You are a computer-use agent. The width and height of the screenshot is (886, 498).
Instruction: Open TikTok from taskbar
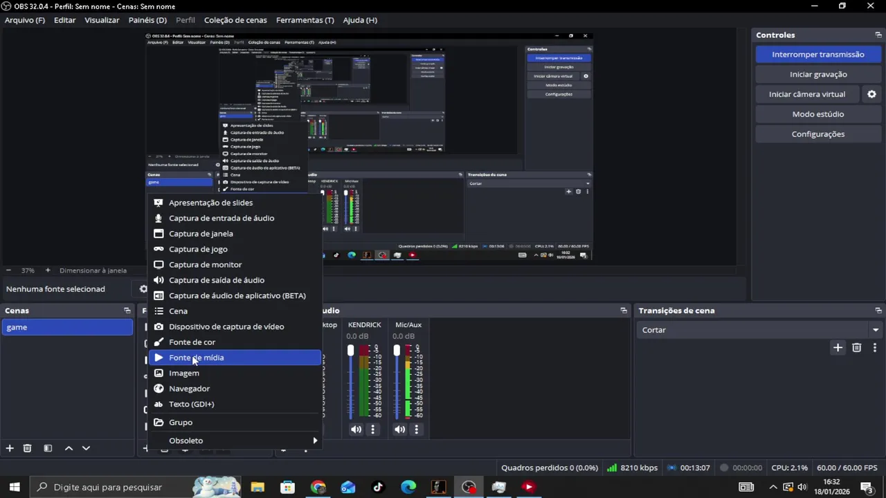tap(378, 487)
